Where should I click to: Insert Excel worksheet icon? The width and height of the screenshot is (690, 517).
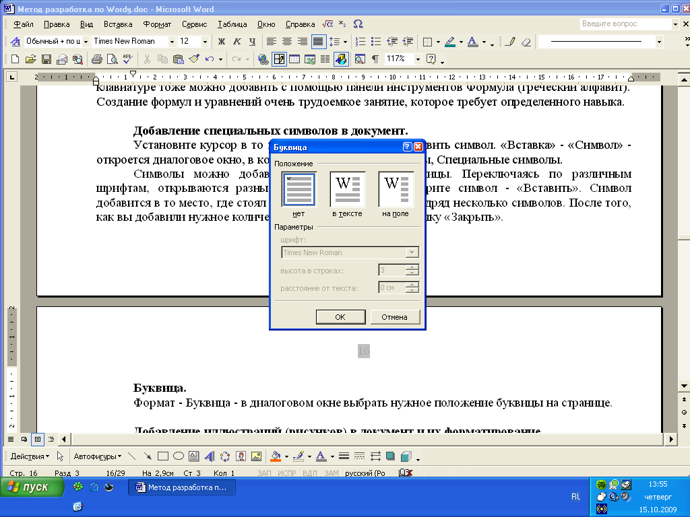point(310,59)
